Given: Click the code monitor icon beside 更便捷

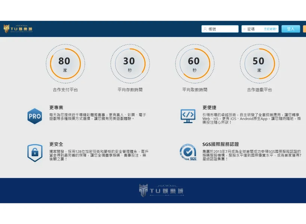Looking at the screenshot, I should click(187, 116).
